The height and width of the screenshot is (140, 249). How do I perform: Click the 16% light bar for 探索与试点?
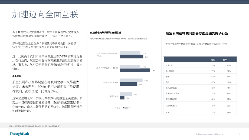126,94
